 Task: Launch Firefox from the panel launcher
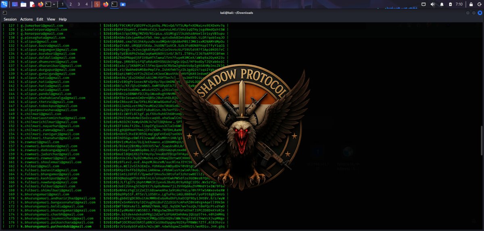40,4
